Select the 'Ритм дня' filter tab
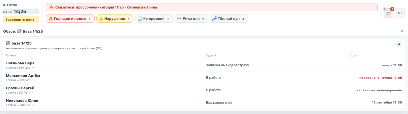 191,19
